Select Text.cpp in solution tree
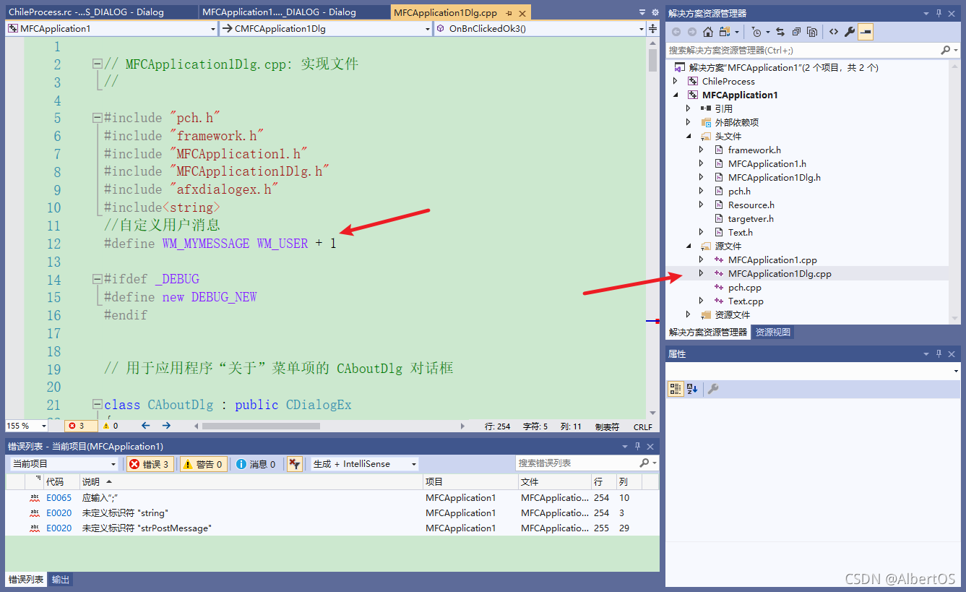The width and height of the screenshot is (966, 592). point(746,301)
